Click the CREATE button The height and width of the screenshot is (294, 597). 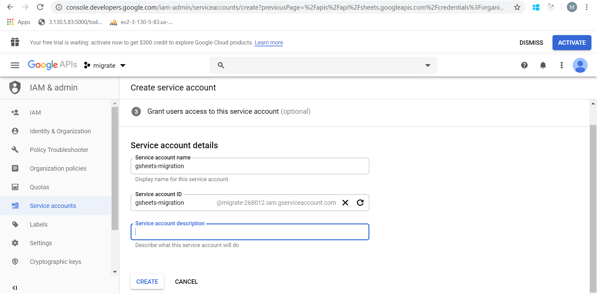[147, 282]
